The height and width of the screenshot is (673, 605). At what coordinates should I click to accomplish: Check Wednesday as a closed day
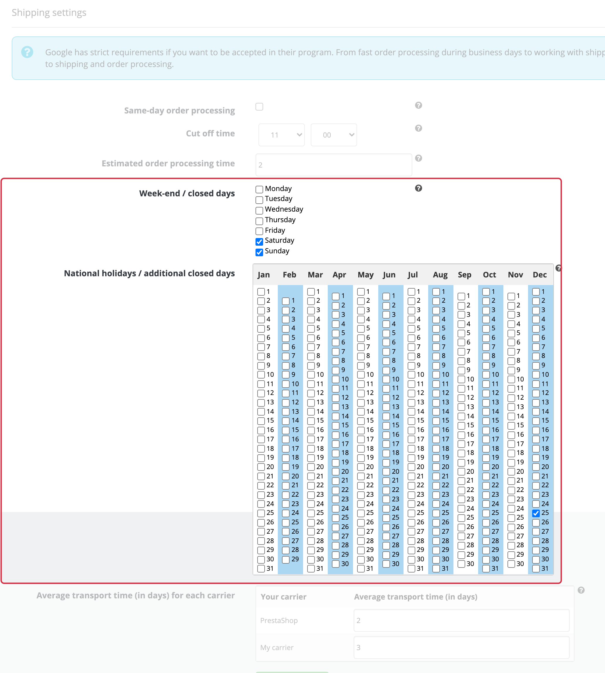(x=259, y=210)
